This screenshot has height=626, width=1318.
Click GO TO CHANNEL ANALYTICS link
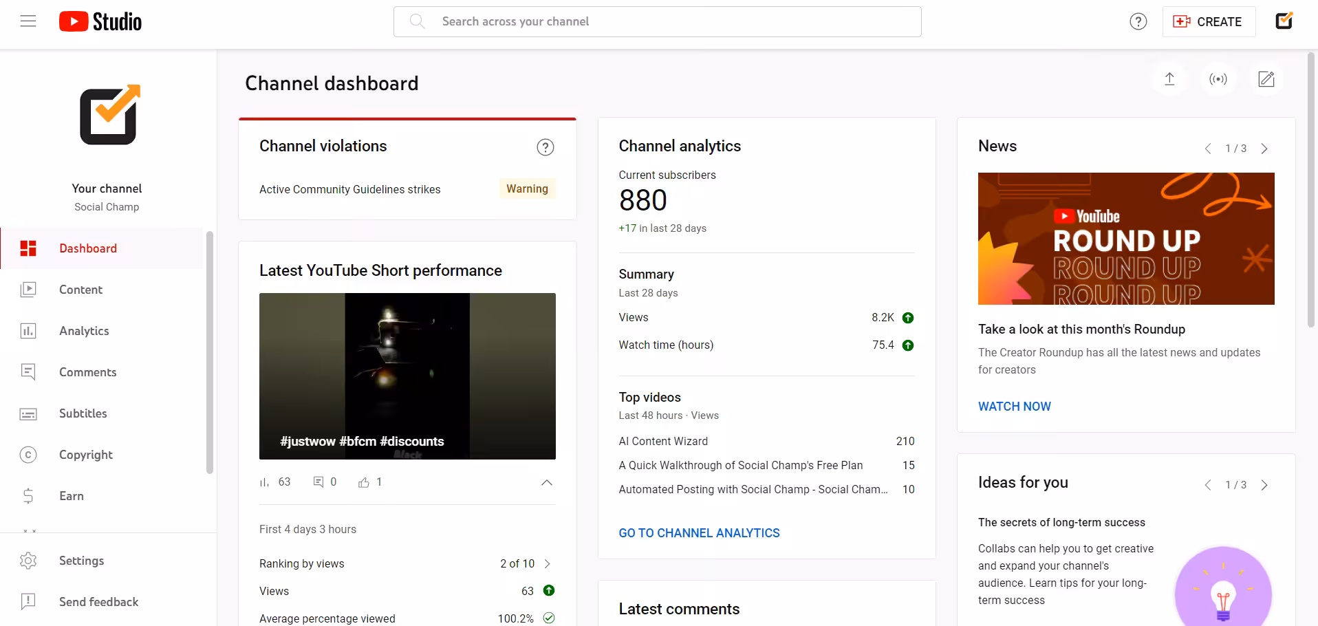(x=699, y=533)
